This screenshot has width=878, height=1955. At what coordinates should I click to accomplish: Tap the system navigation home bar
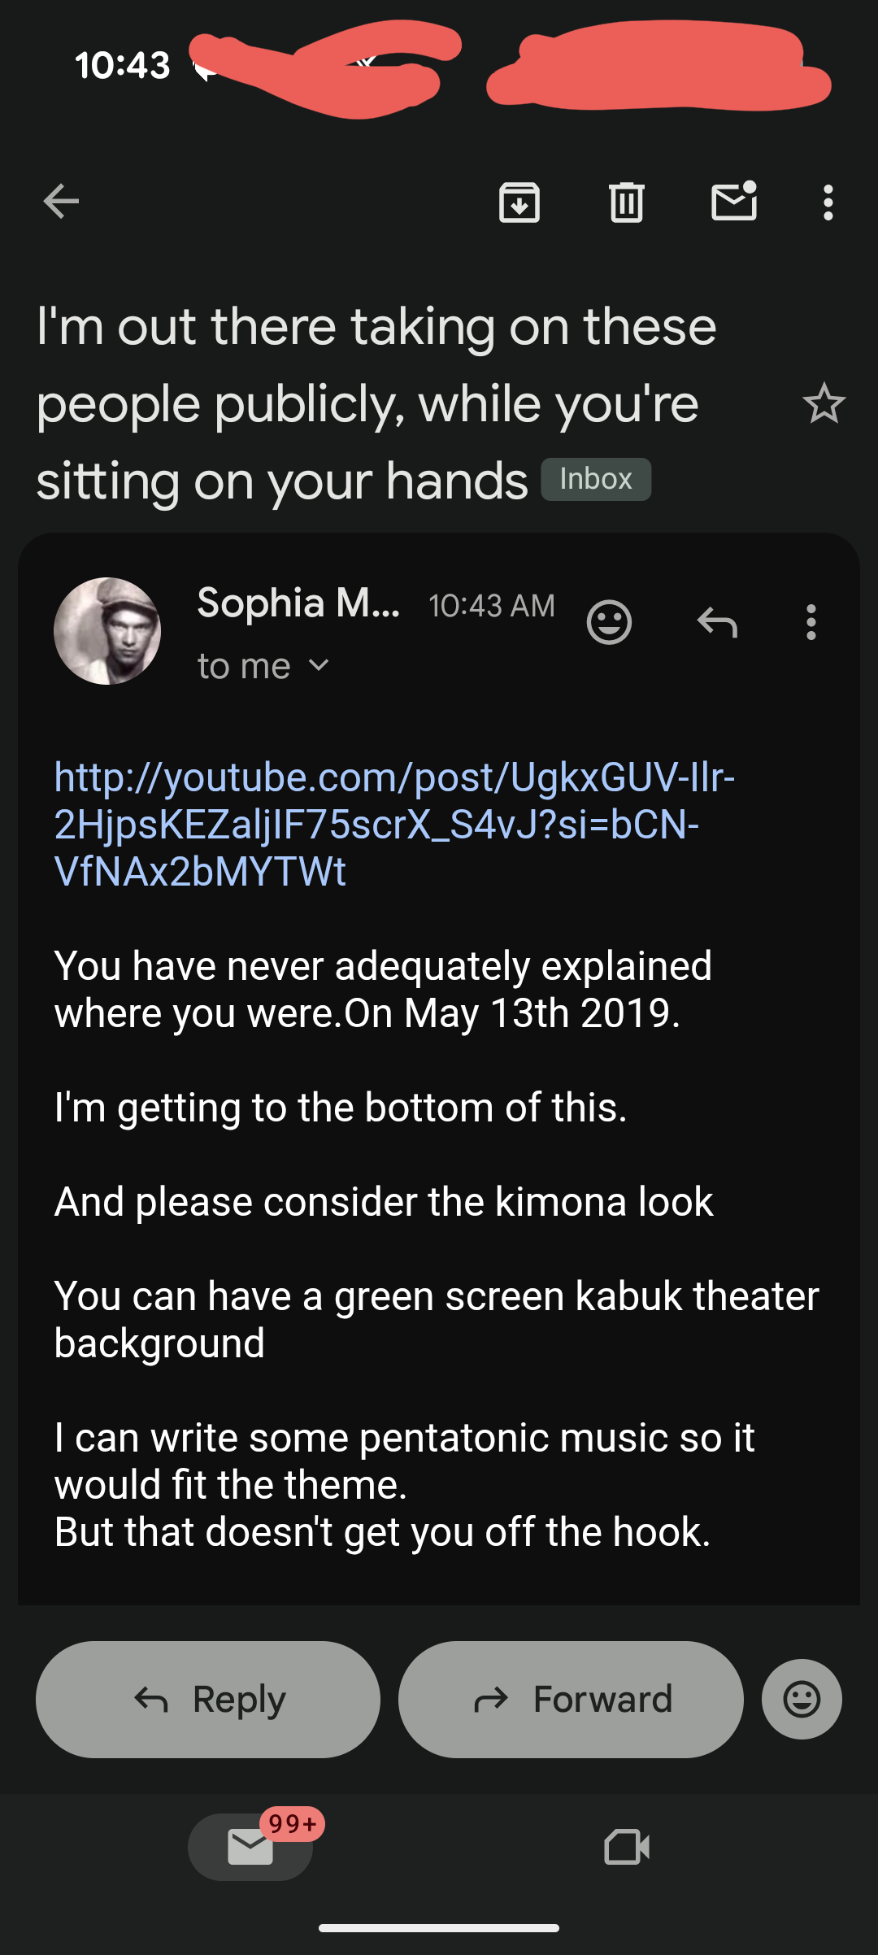click(439, 1928)
